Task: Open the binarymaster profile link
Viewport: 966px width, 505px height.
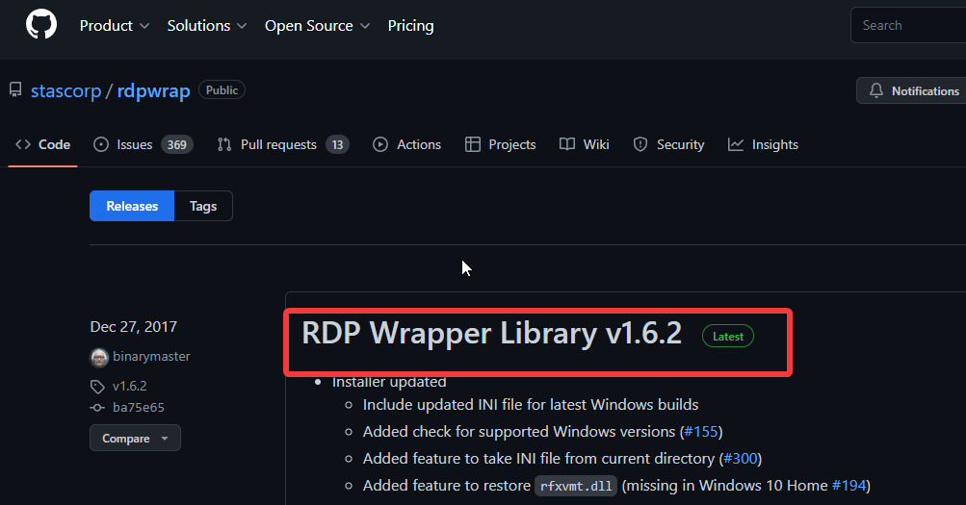Action: (x=151, y=357)
